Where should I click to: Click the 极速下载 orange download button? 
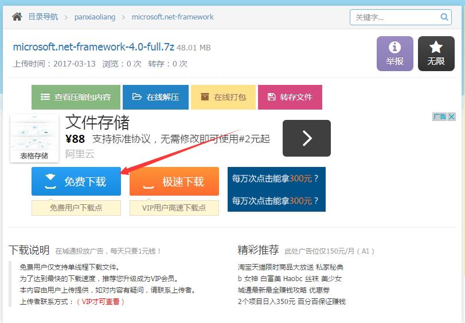(174, 181)
